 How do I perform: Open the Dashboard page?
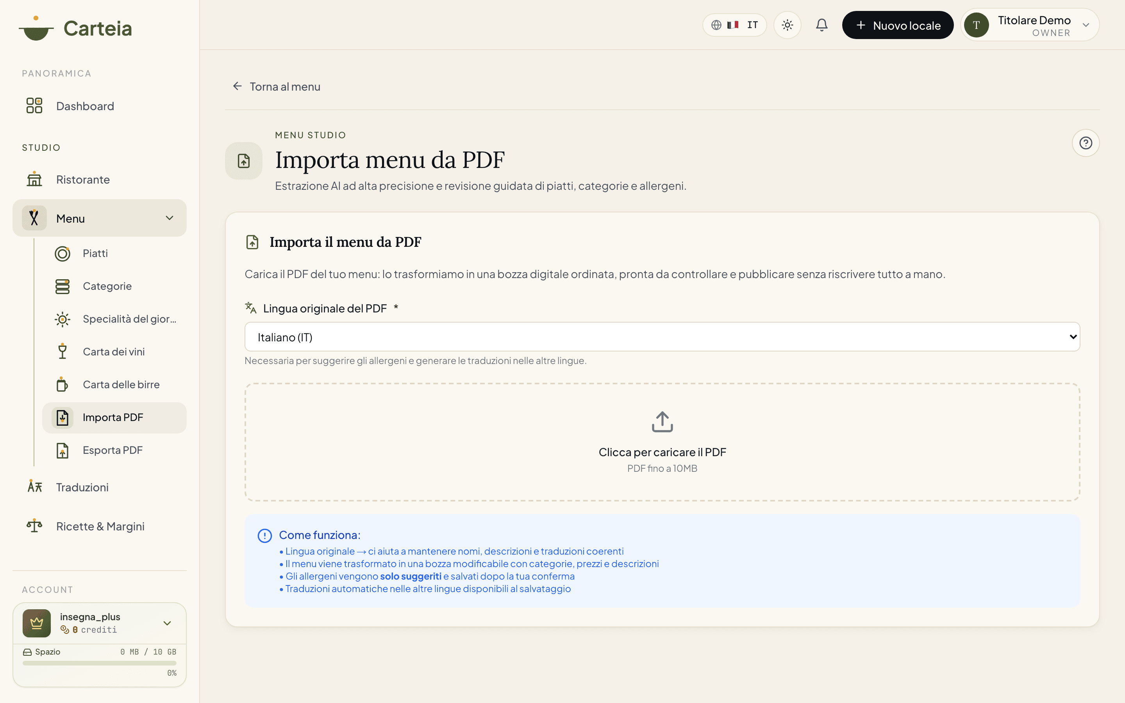(x=100, y=105)
